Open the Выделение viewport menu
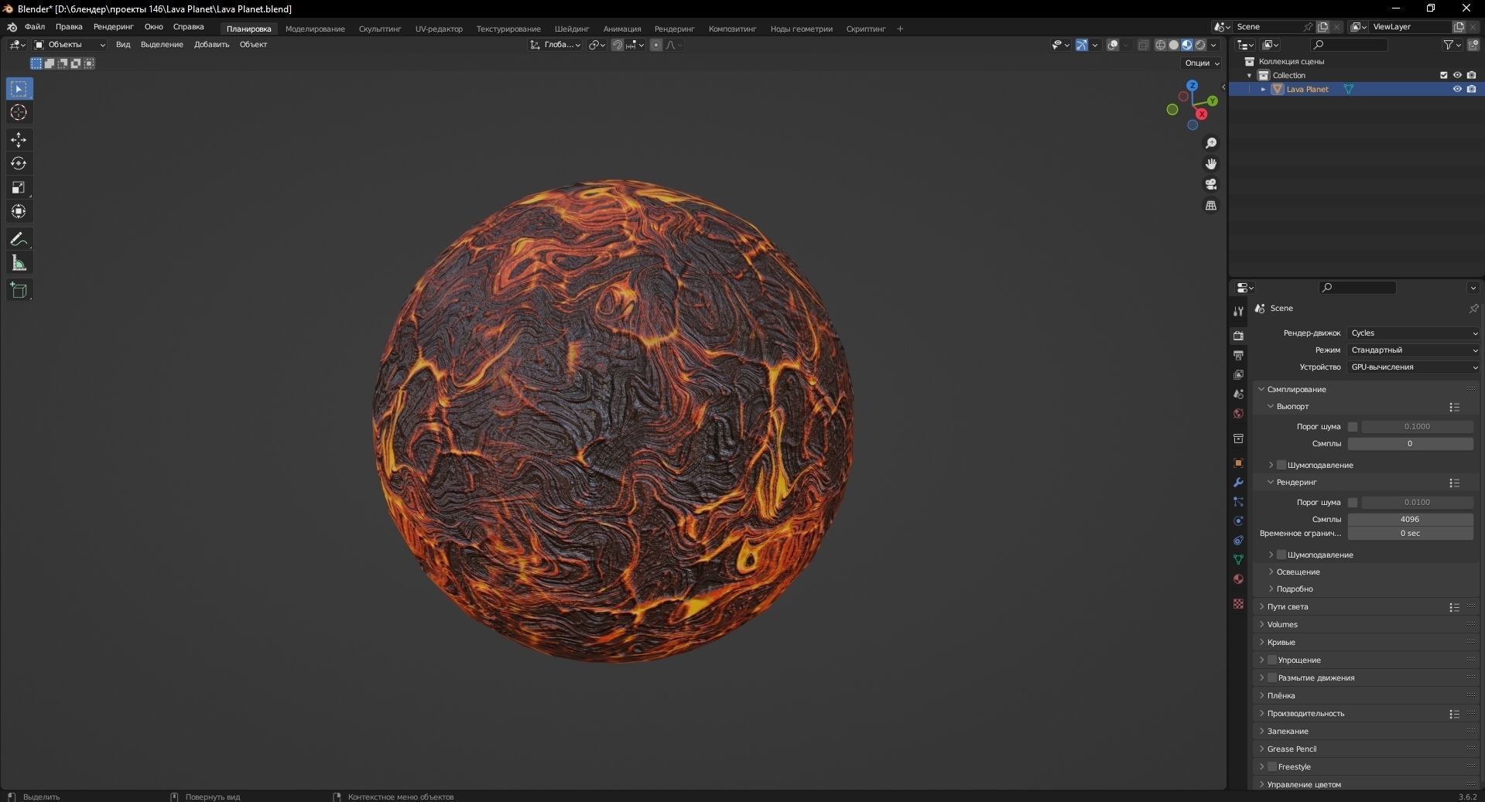The width and height of the screenshot is (1485, 802). pyautogui.click(x=162, y=45)
